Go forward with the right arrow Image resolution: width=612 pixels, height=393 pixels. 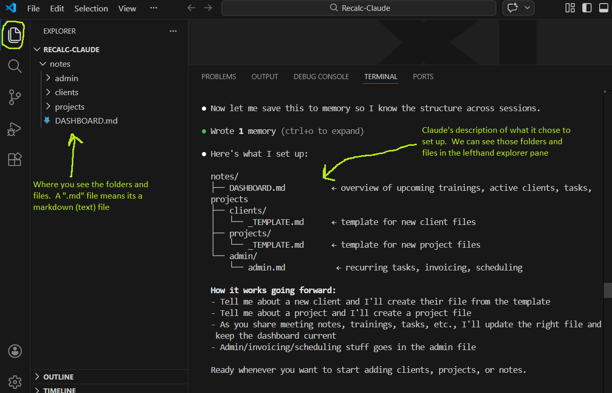pyautogui.click(x=208, y=8)
